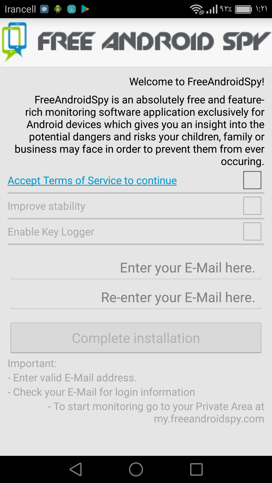Tap the green Android robot notification icon
The width and height of the screenshot is (272, 483).
coord(58,9)
